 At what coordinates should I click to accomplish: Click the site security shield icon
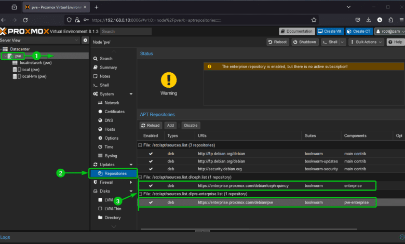(69, 20)
